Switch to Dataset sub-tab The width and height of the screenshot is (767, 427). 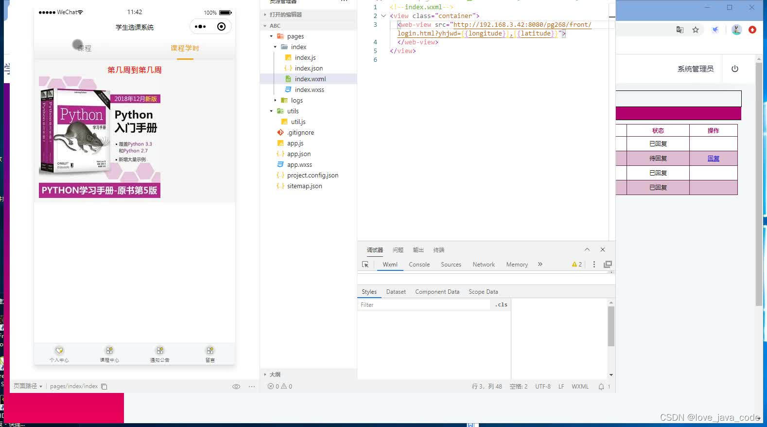tap(396, 292)
